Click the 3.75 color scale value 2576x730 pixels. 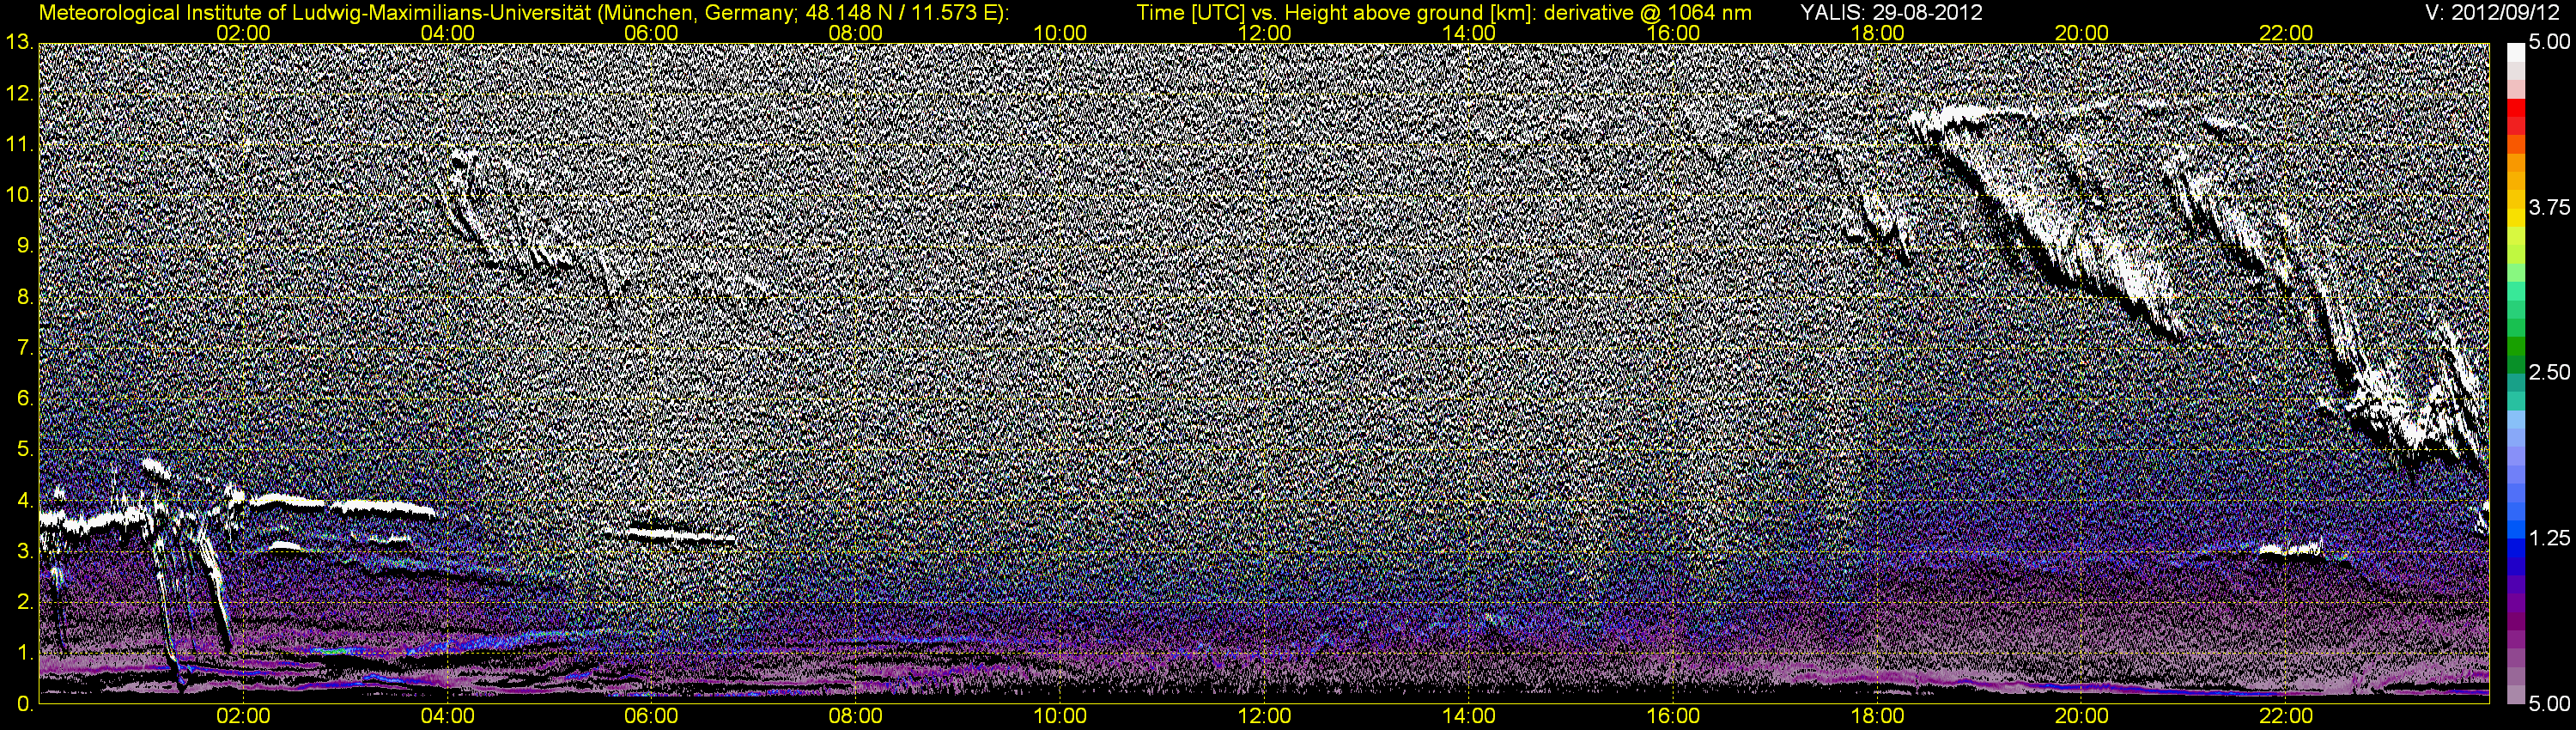coord(2549,208)
